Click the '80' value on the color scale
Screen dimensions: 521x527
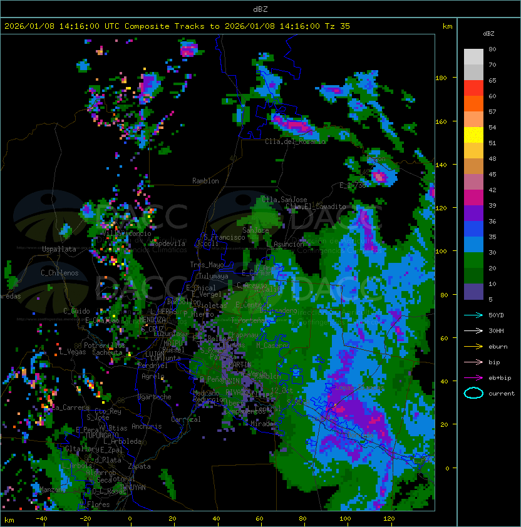point(492,49)
